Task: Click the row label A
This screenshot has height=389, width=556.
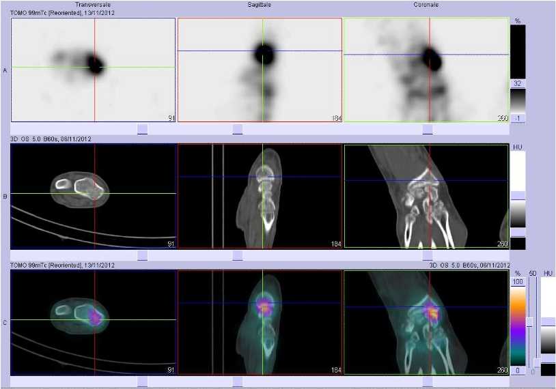Action: point(5,70)
